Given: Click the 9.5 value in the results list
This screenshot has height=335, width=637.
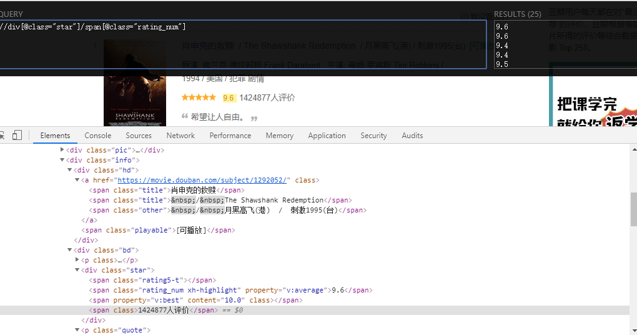Looking at the screenshot, I should (501, 64).
